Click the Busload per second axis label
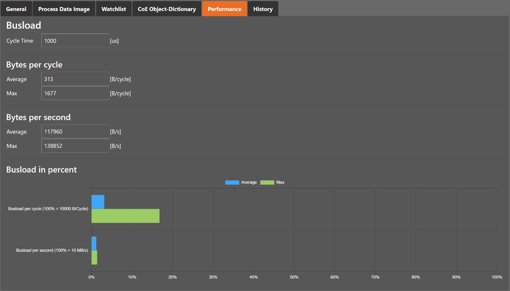Viewport: 510px width, 291px height. pos(52,251)
